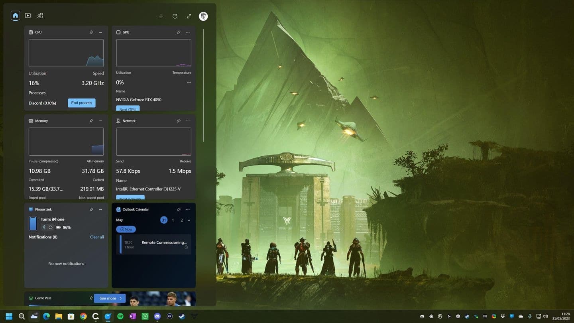Image resolution: width=574 pixels, height=323 pixels.
Task: End the Discord process in the CPU widget
Action: pos(81,102)
